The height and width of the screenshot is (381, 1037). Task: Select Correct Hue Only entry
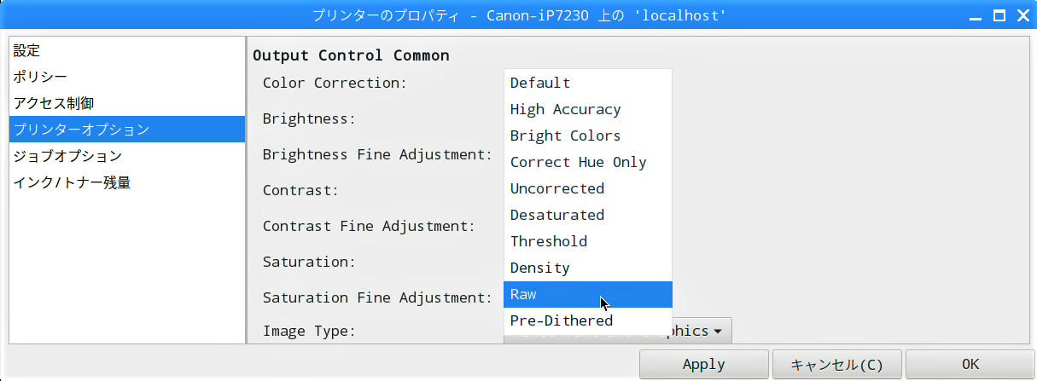pos(588,162)
